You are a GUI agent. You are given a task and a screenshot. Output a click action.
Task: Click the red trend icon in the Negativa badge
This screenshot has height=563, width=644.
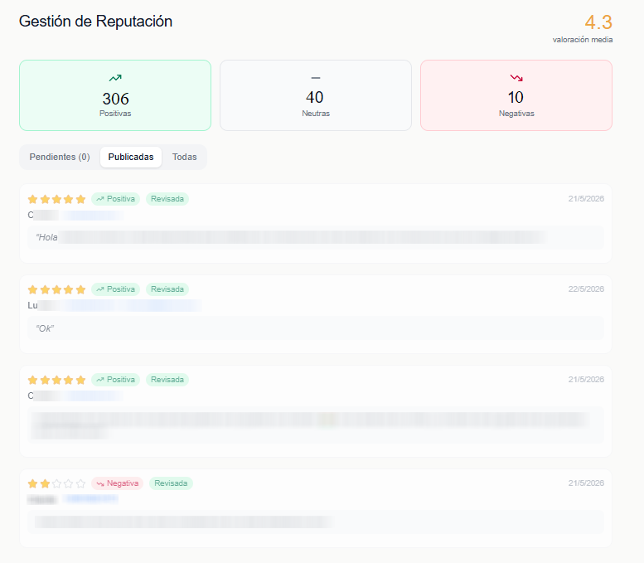100,483
